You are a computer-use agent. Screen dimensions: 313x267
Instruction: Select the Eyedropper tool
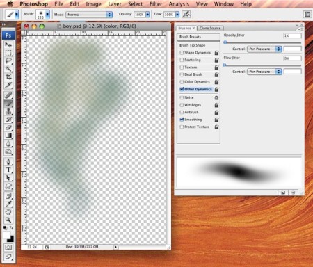[x=8, y=204]
